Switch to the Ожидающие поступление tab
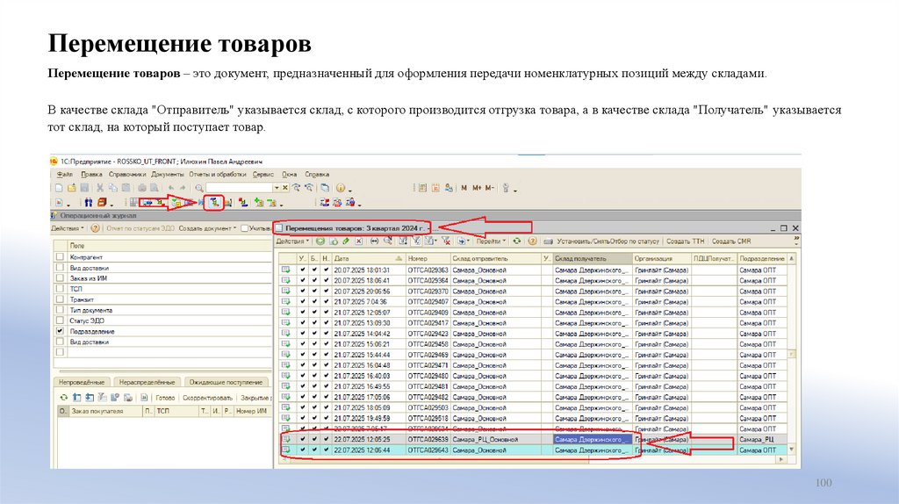Screen dimensions: 899x504 [226, 382]
